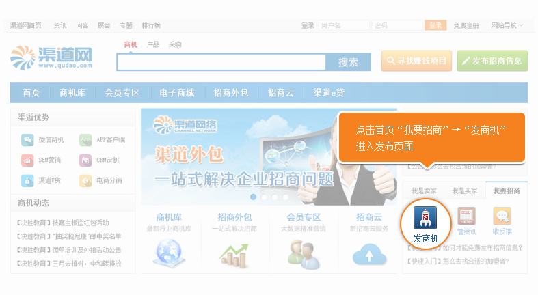Click the SEM营销 chart icon
This screenshot has height=295, width=538.
pyautogui.click(x=27, y=160)
